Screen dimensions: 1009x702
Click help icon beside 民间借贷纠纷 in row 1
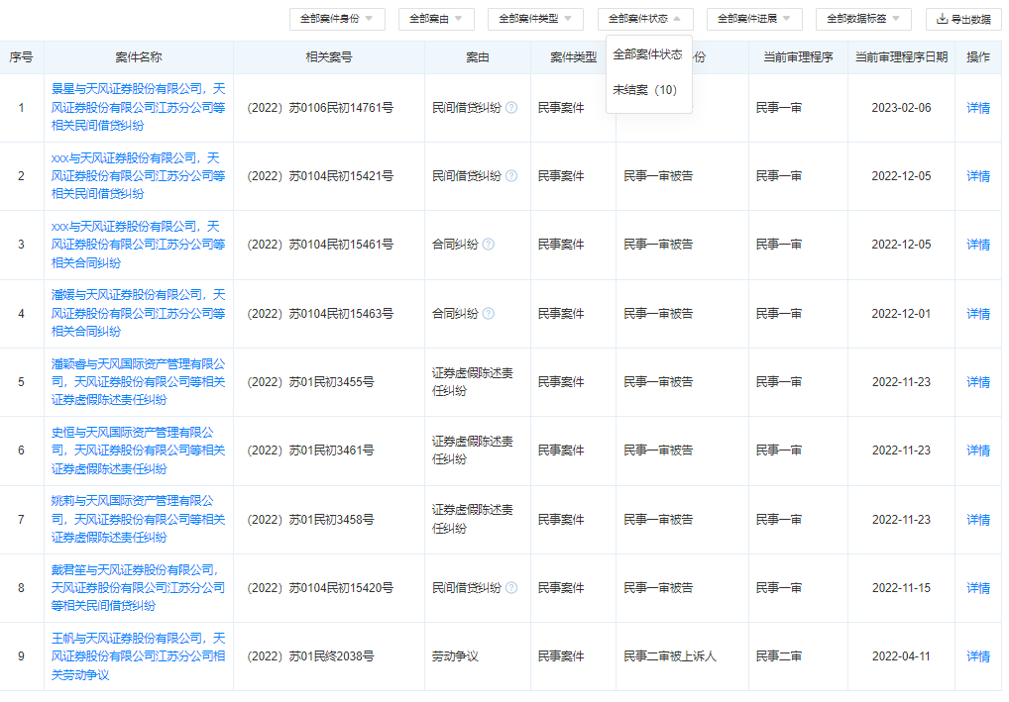point(511,107)
